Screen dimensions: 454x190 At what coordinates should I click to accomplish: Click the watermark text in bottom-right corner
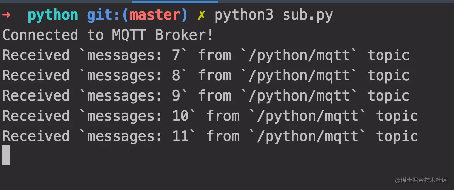tap(421, 180)
